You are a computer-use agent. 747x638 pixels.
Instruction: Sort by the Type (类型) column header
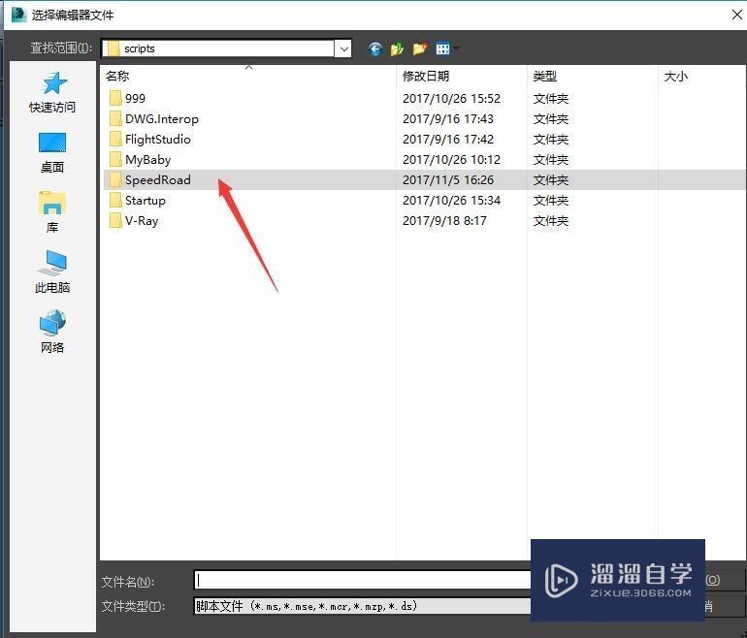593,77
